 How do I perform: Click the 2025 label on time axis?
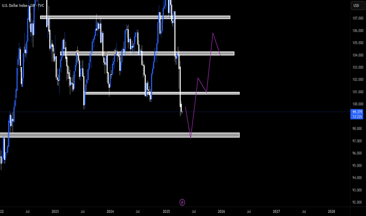[x=166, y=211]
